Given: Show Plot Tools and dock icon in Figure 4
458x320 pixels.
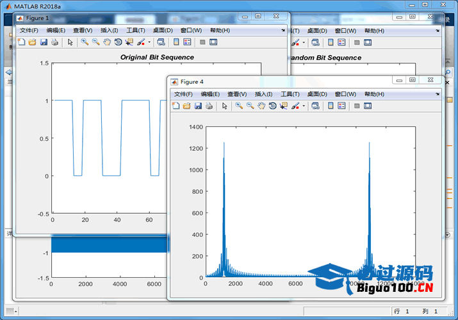Looking at the screenshot, I should 368,106.
